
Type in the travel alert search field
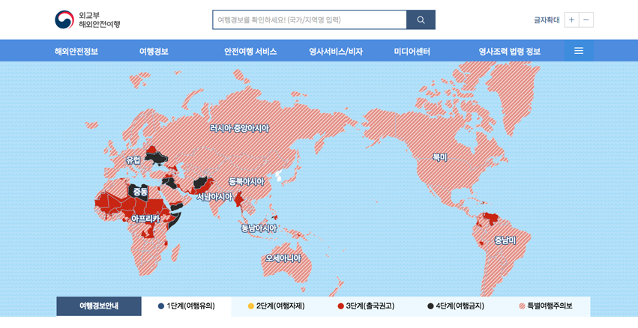pyautogui.click(x=309, y=20)
